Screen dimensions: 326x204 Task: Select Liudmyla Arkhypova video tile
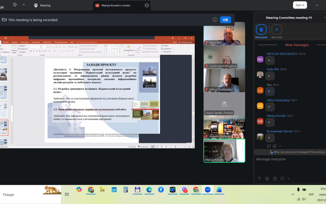(224, 57)
